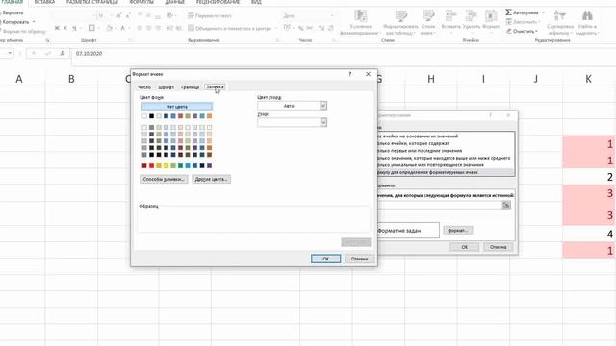Screen dimensions: 616x346
Task: Click Копировать in the clipboard group
Action: point(16,22)
